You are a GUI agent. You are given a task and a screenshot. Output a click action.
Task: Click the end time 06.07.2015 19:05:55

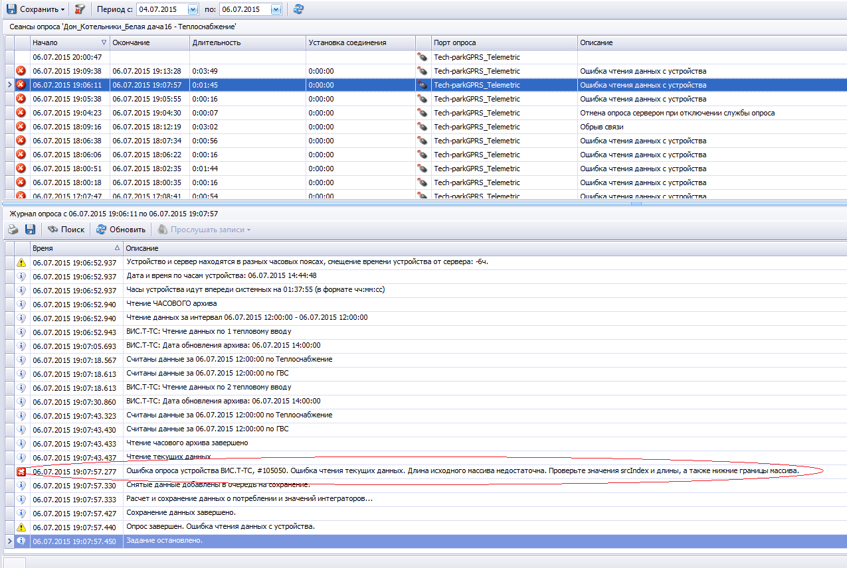[147, 99]
